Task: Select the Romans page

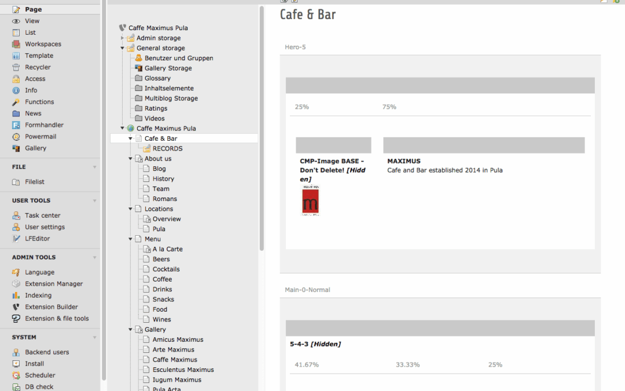Action: [164, 199]
